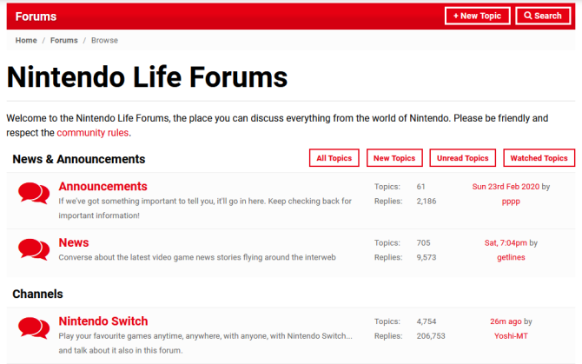
Task: Open last post from 26m ago
Action: tap(506, 321)
